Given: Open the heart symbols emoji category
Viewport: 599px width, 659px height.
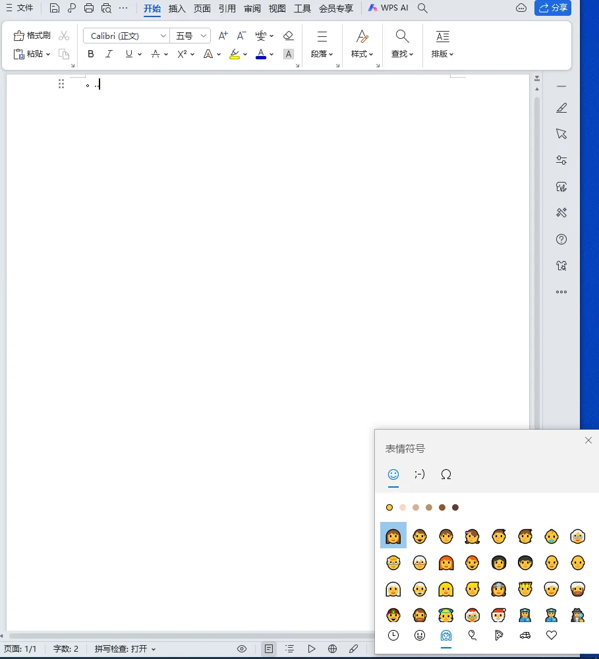Looking at the screenshot, I should pyautogui.click(x=552, y=635).
